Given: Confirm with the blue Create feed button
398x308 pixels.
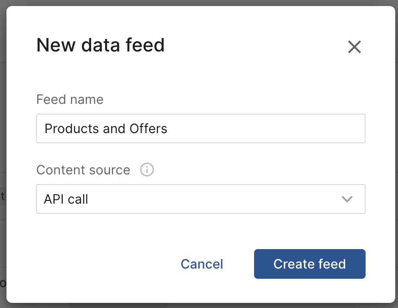Looking at the screenshot, I should point(310,264).
